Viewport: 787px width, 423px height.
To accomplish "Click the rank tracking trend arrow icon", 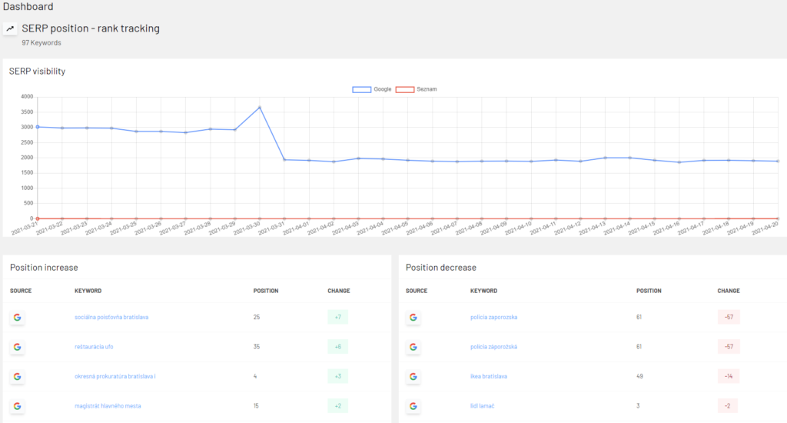I will pos(10,28).
